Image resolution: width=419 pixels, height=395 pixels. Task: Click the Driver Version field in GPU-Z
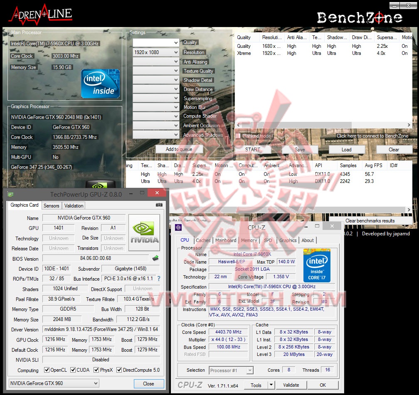101,329
